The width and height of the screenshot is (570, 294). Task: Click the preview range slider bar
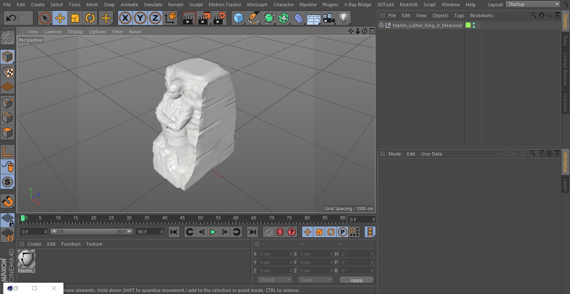point(92,231)
